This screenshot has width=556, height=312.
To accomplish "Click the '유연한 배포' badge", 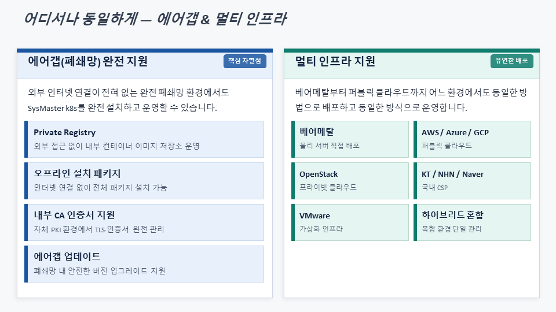I will point(511,61).
